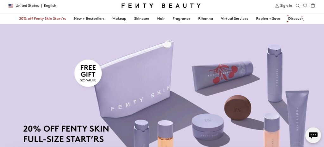The height and width of the screenshot is (147, 324).
Task: Open the Rihanna menu item
Action: pyautogui.click(x=205, y=19)
